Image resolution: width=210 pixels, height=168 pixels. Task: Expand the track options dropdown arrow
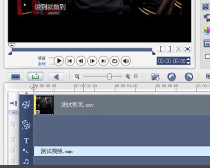(x=13, y=113)
